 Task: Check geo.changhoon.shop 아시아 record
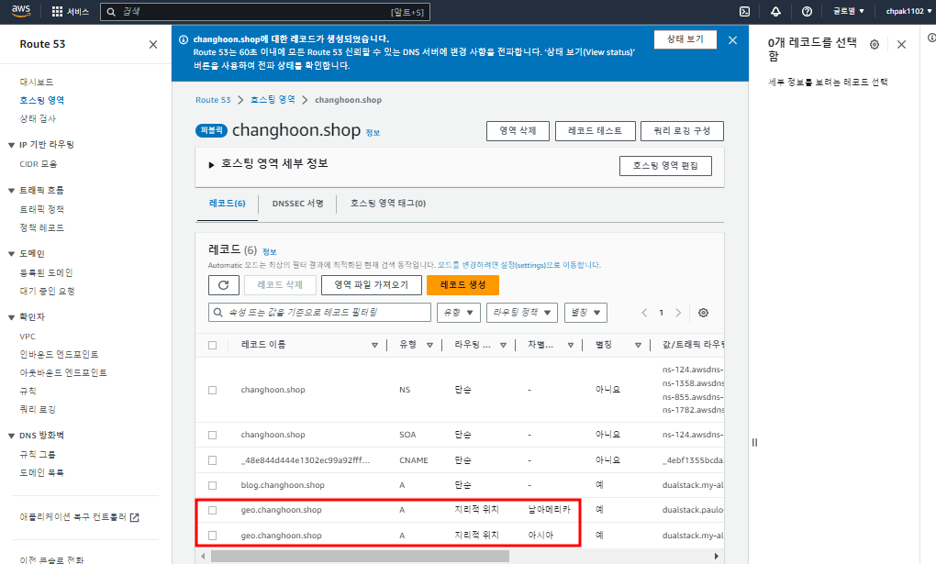pyautogui.click(x=213, y=536)
